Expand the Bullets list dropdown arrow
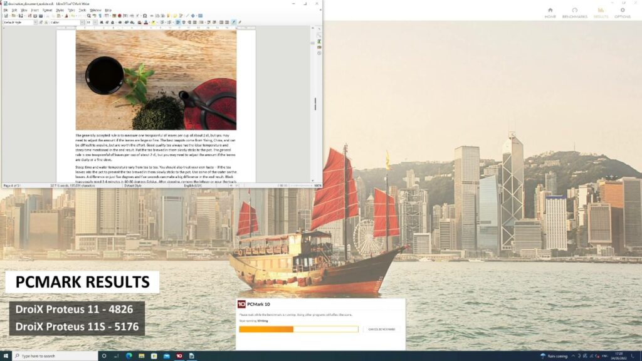Screen dimensions: 642x361 pyautogui.click(x=166, y=23)
